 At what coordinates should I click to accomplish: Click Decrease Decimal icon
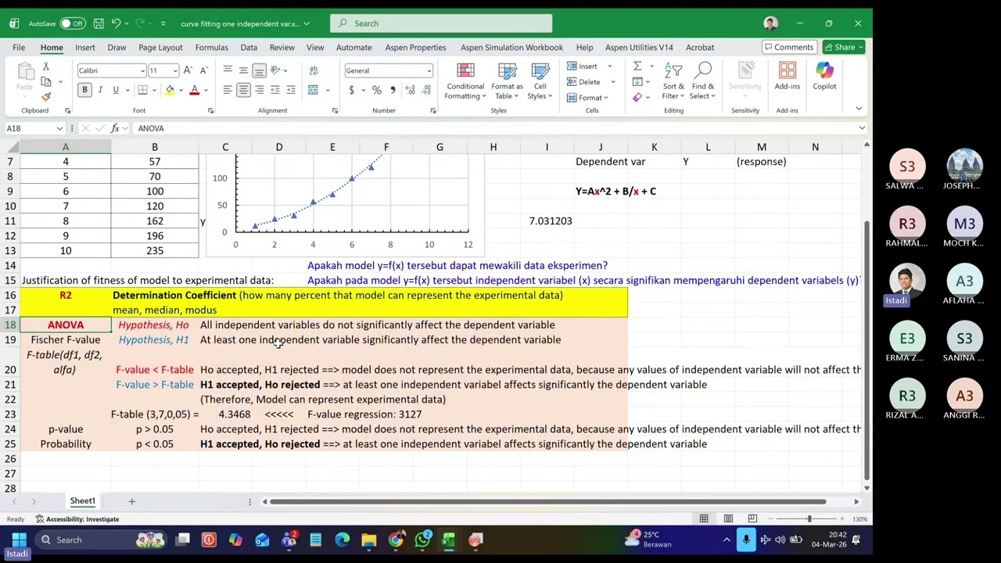[425, 90]
